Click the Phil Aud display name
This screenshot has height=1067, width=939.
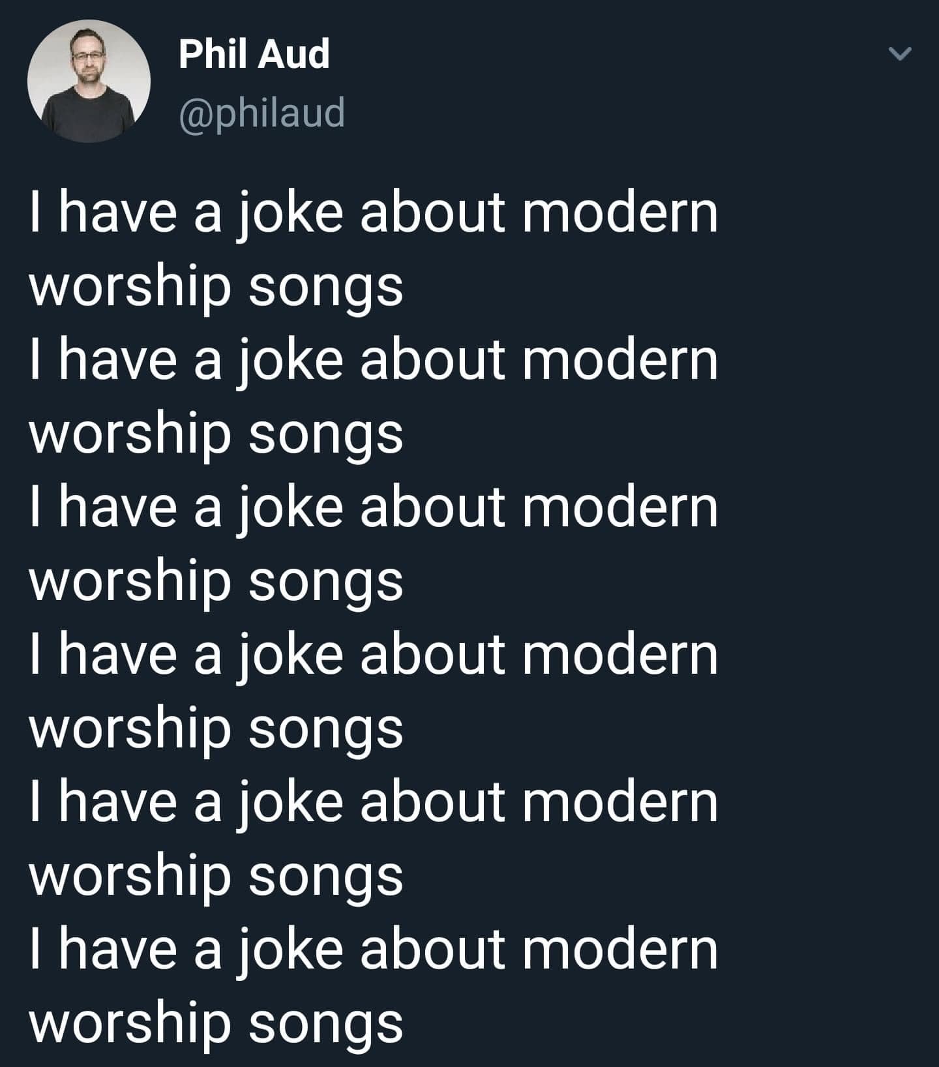pyautogui.click(x=254, y=53)
